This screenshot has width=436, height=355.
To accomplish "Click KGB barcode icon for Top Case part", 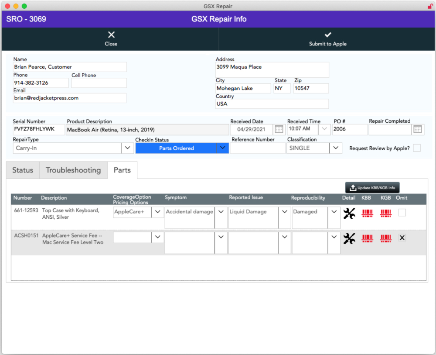I will click(386, 213).
